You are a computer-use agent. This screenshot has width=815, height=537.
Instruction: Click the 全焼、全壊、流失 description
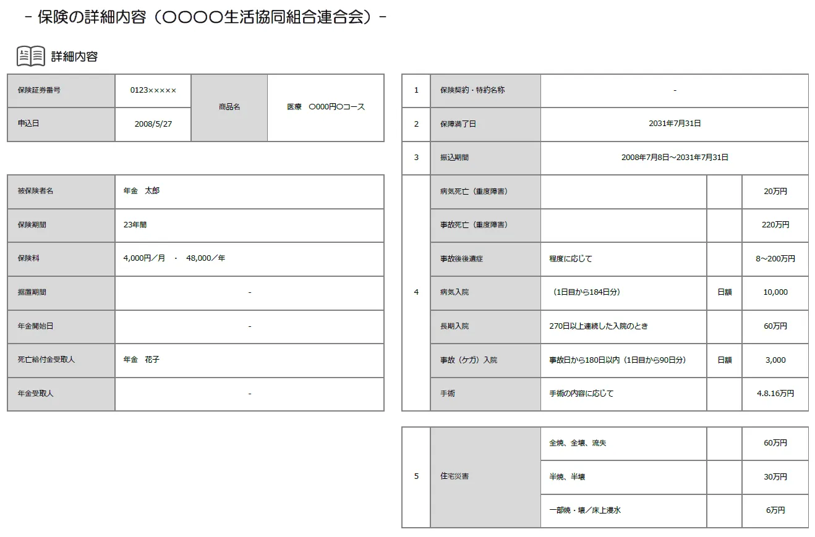(578, 444)
